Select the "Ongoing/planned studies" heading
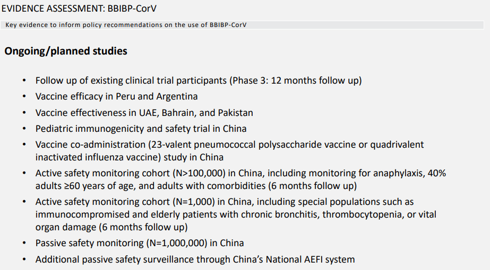490x270 pixels. [x=66, y=51]
